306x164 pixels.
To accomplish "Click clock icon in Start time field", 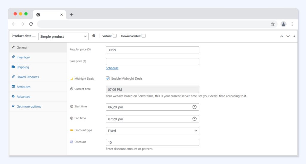I will 195,107.
